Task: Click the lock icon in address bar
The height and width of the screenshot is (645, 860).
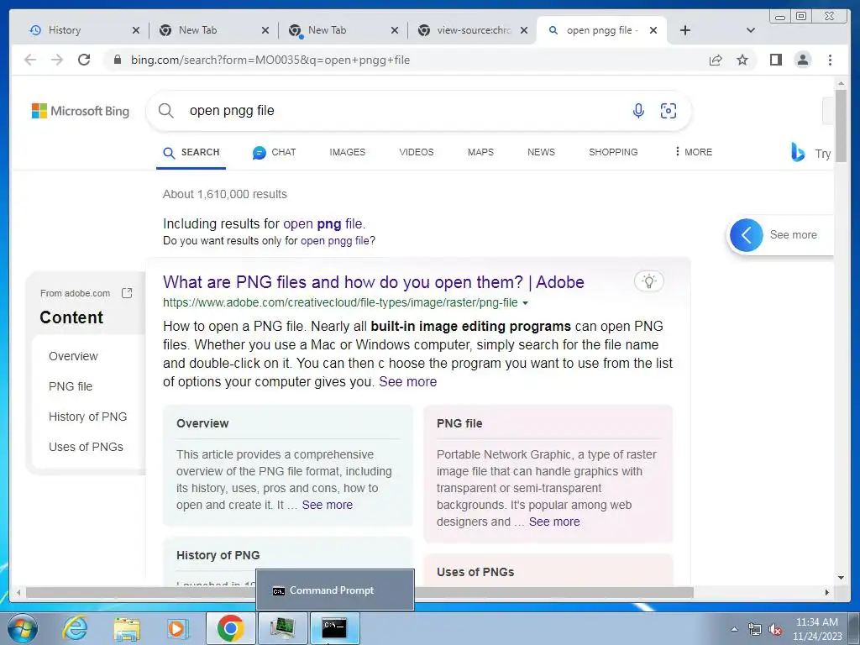Action: (117, 60)
